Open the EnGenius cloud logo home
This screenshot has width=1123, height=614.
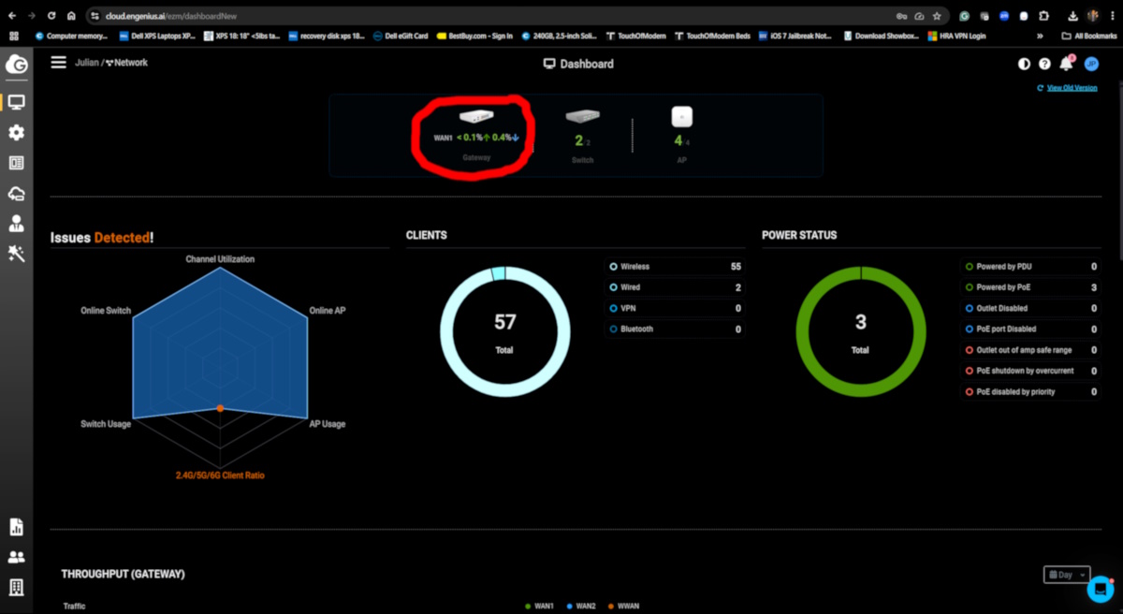point(16,65)
